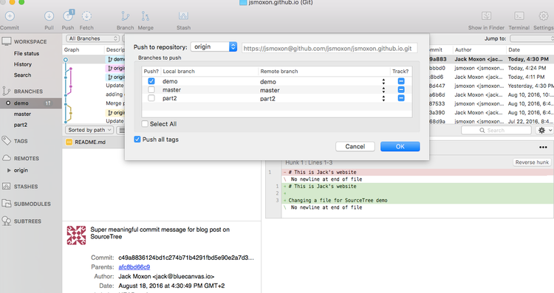Check the Push checkbox for part2 branch
The width and height of the screenshot is (554, 293).
click(x=151, y=98)
